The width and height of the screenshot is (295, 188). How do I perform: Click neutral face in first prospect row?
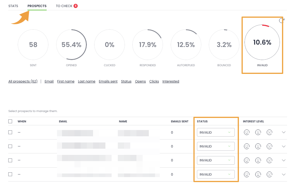tap(258, 132)
